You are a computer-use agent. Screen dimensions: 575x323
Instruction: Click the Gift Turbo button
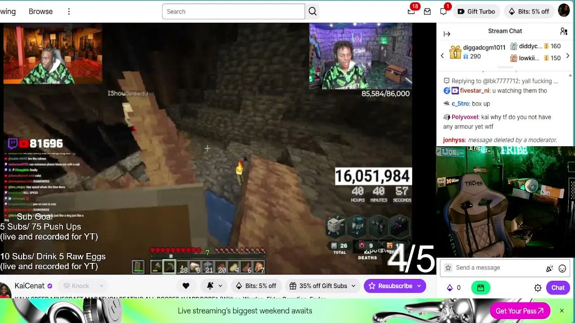(x=476, y=11)
